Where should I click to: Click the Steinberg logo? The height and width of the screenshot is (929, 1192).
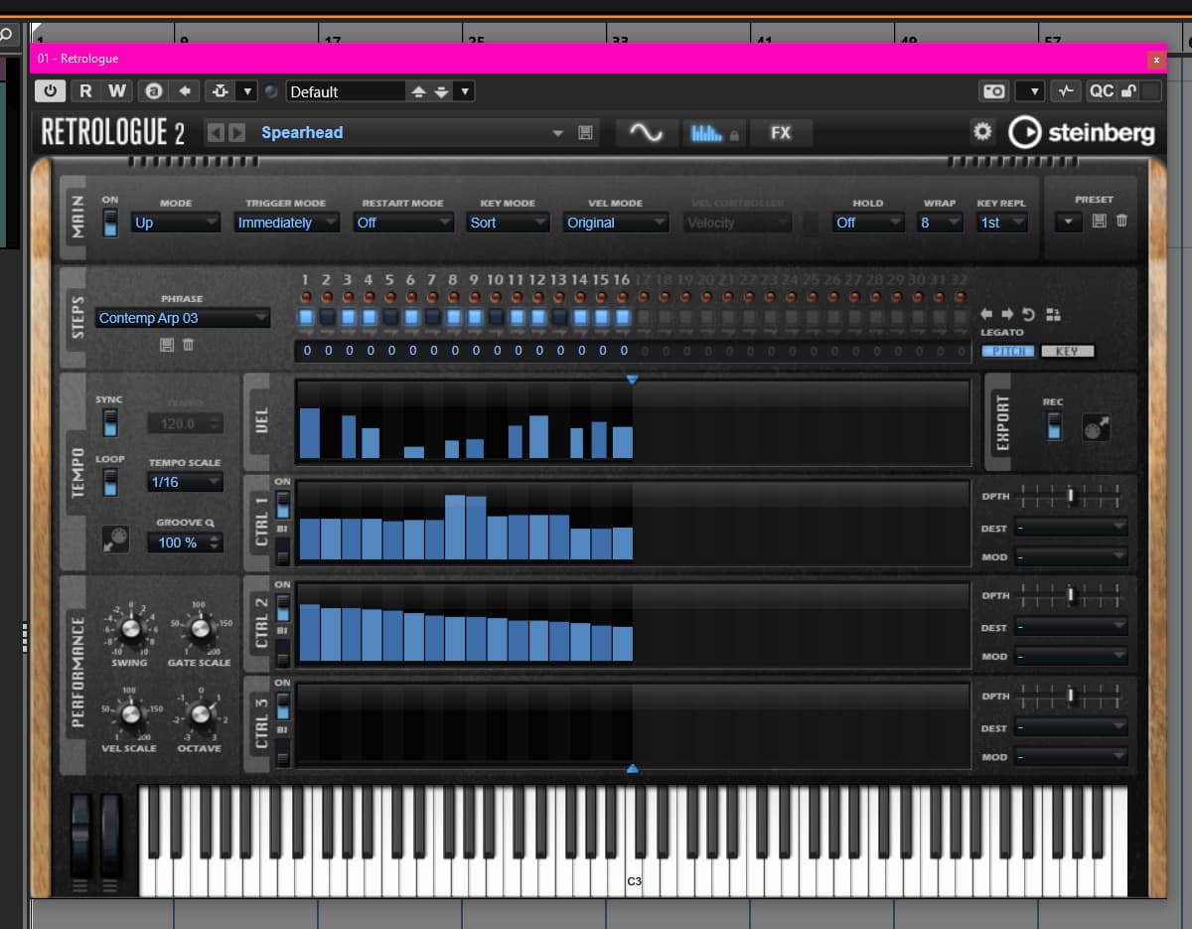tap(1082, 132)
